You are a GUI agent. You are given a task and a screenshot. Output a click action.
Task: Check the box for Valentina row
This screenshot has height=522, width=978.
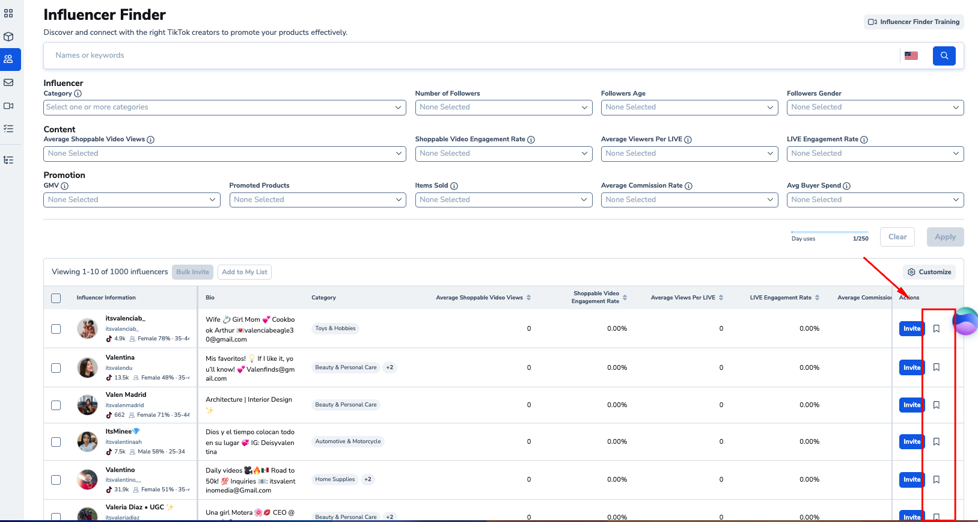[56, 368]
